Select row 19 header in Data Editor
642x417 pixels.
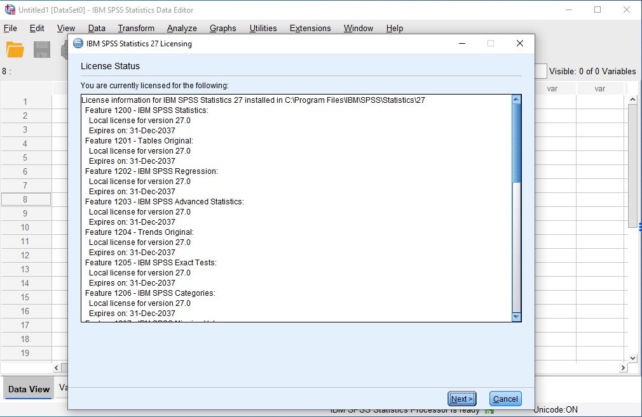(x=25, y=354)
